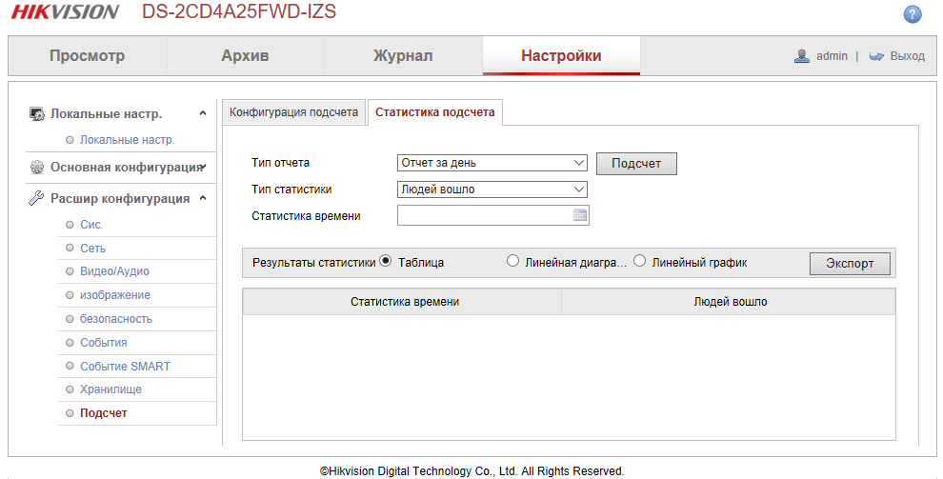Select the Таблица radio button
This screenshot has width=943, height=479.
[386, 261]
